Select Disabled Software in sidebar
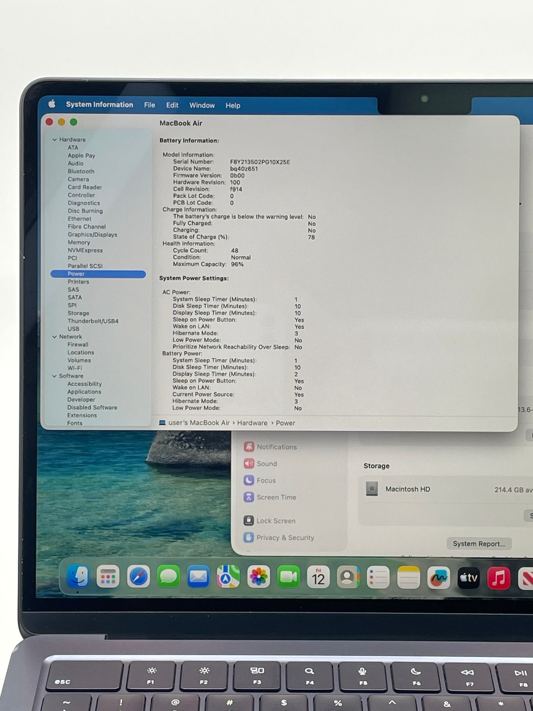533x711 pixels. pos(92,408)
